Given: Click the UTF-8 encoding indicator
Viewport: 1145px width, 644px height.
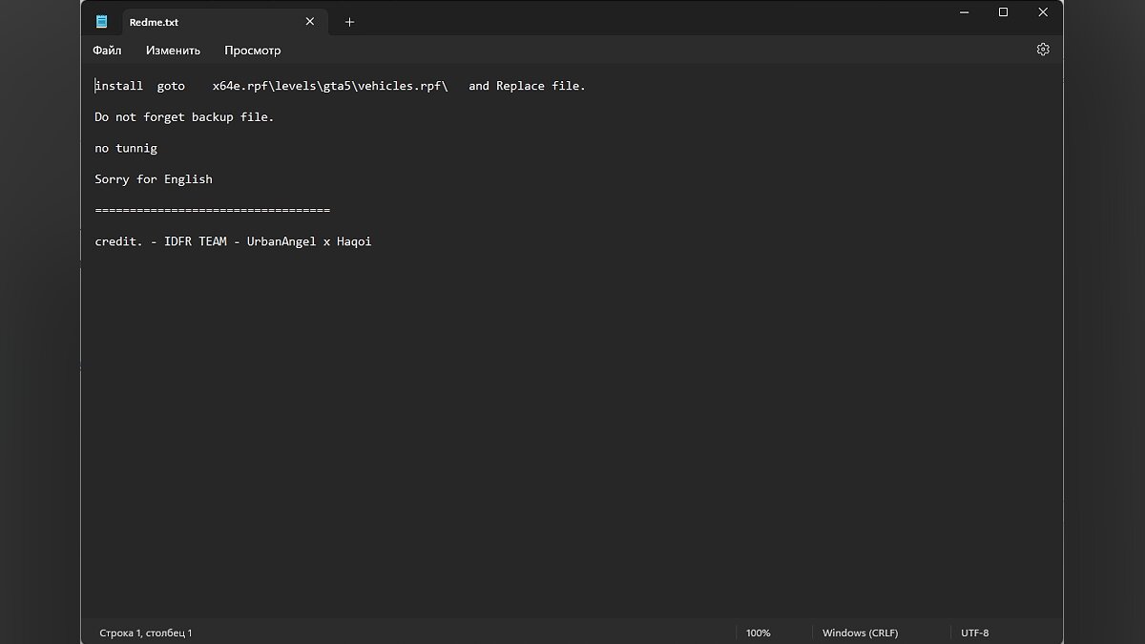Looking at the screenshot, I should click(x=975, y=633).
